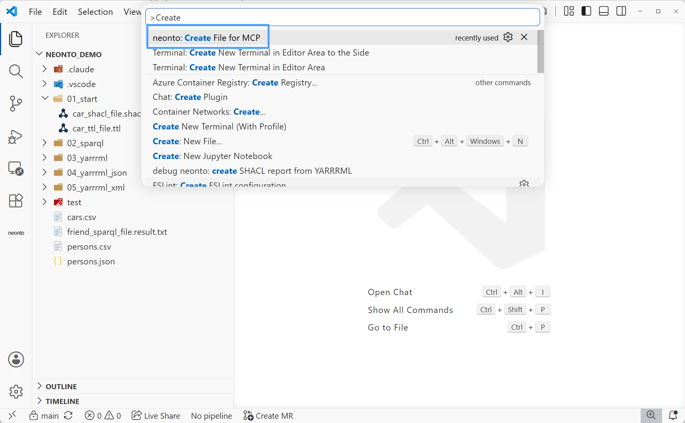Expand the TIMELINE section

click(133, 401)
